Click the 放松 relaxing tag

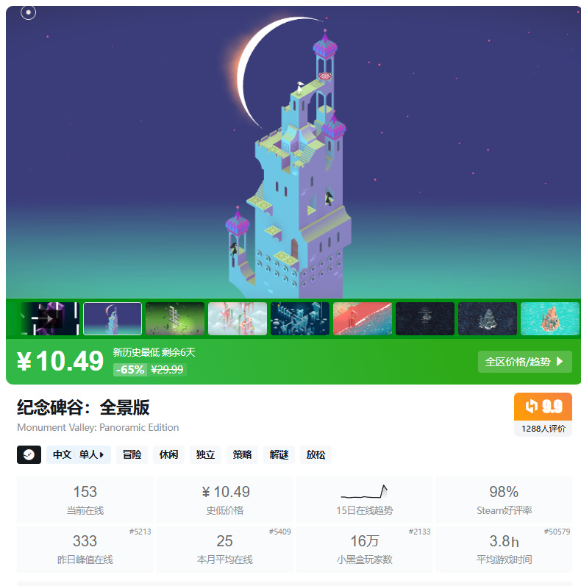tap(316, 454)
